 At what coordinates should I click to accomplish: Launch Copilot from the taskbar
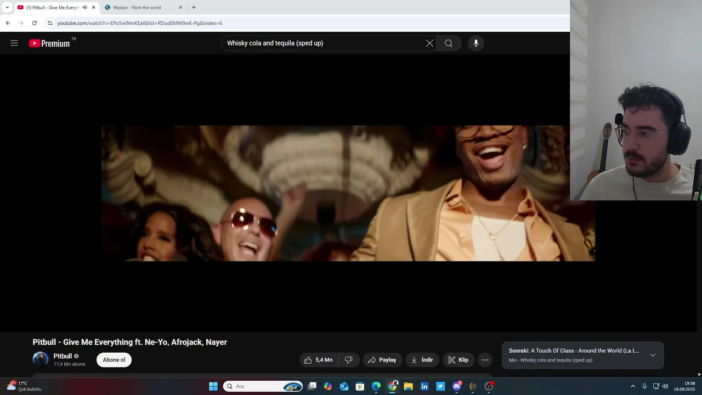pyautogui.click(x=328, y=386)
